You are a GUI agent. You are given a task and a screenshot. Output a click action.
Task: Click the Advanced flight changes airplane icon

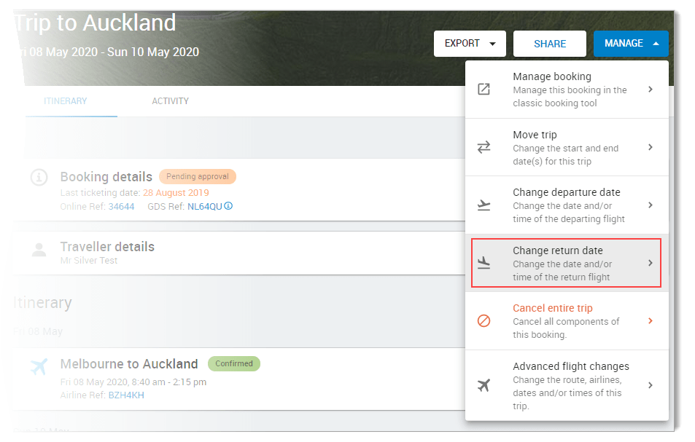484,386
